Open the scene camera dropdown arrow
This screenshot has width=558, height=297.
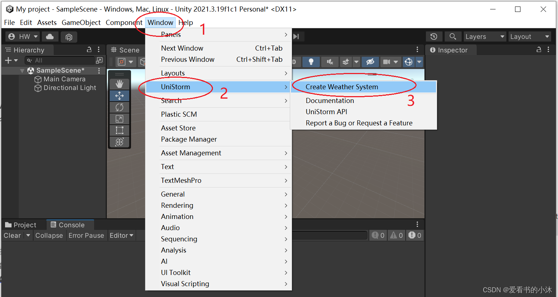396,62
